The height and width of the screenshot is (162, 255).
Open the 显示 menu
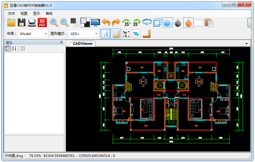[37, 14]
